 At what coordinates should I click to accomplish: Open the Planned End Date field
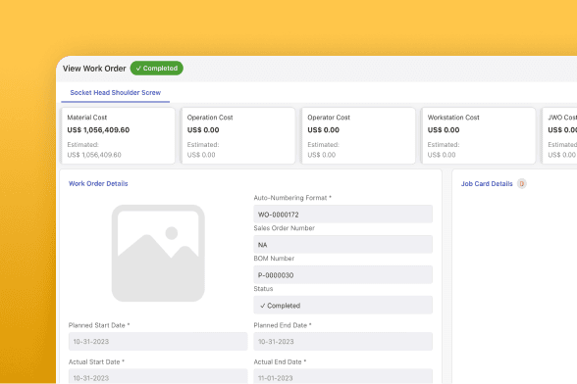[x=343, y=341]
